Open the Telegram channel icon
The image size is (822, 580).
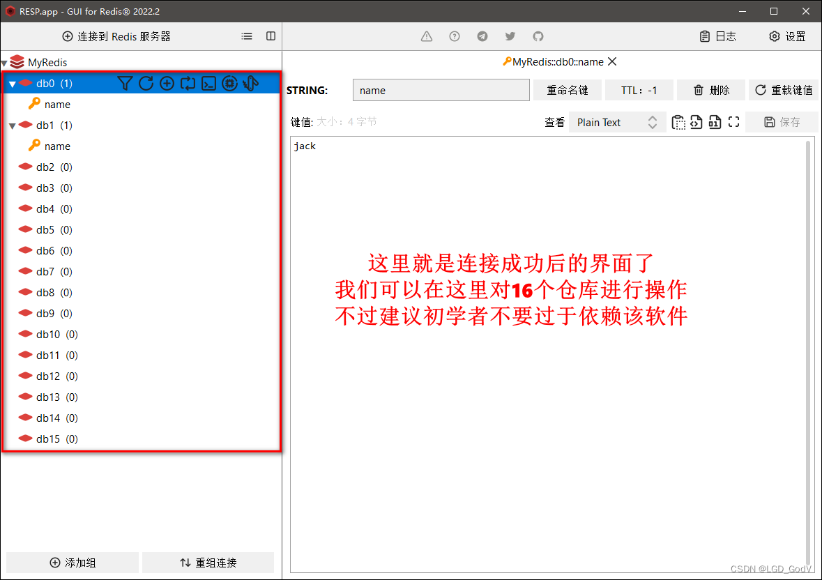coord(482,36)
